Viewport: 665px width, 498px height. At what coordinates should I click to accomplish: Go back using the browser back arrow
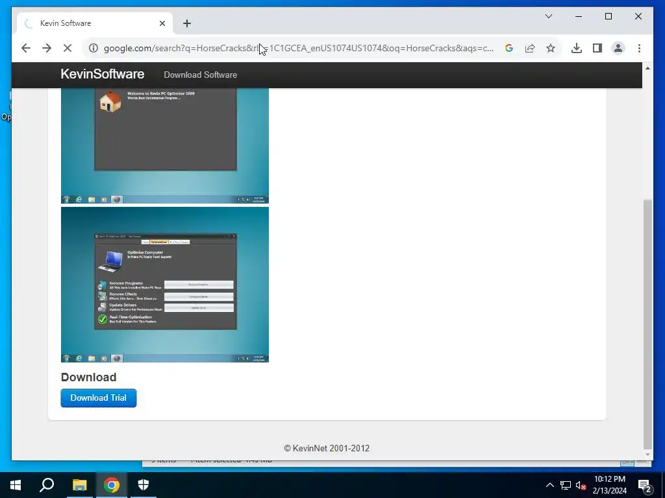(x=26, y=48)
